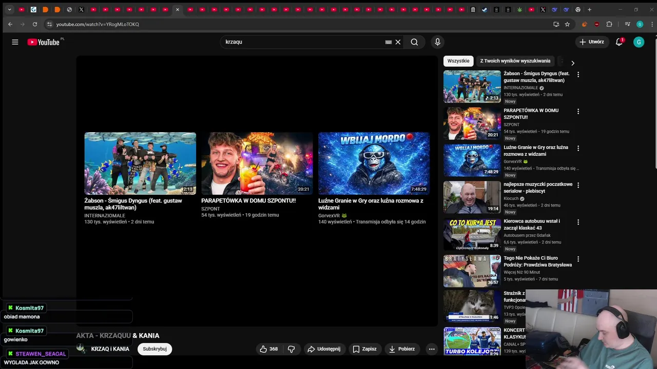Open options for najlepsze muzyczki sidebar video

point(578,185)
